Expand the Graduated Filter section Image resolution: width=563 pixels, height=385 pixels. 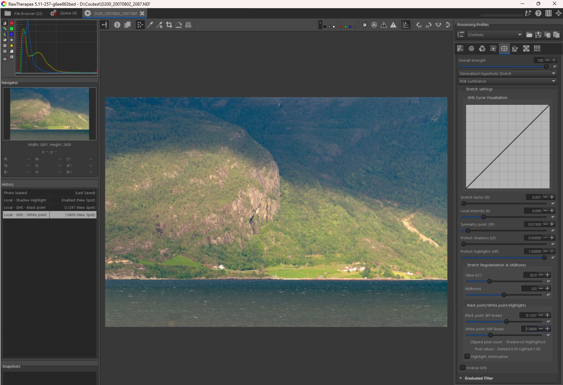[478, 378]
